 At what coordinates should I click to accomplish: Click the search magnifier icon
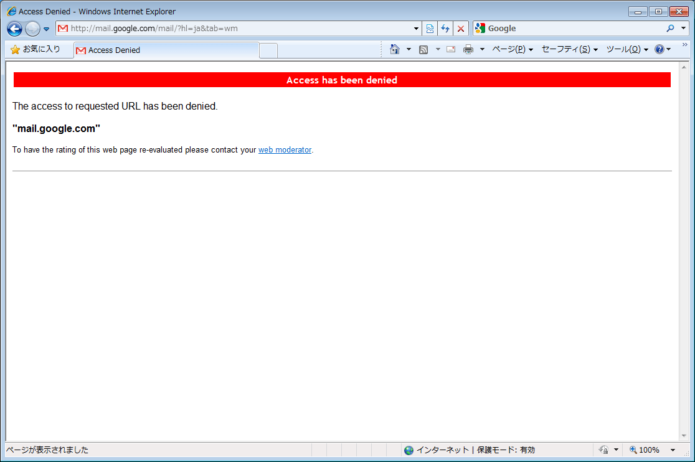(670, 29)
